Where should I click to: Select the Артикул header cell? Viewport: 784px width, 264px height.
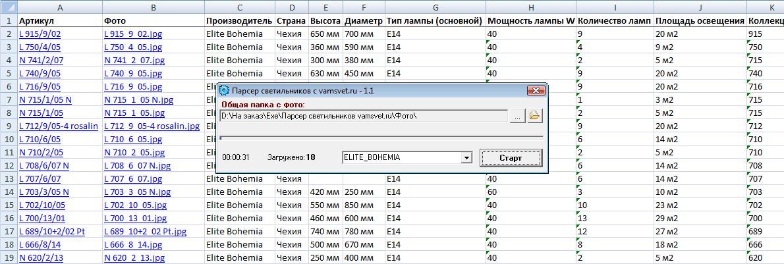[60, 21]
